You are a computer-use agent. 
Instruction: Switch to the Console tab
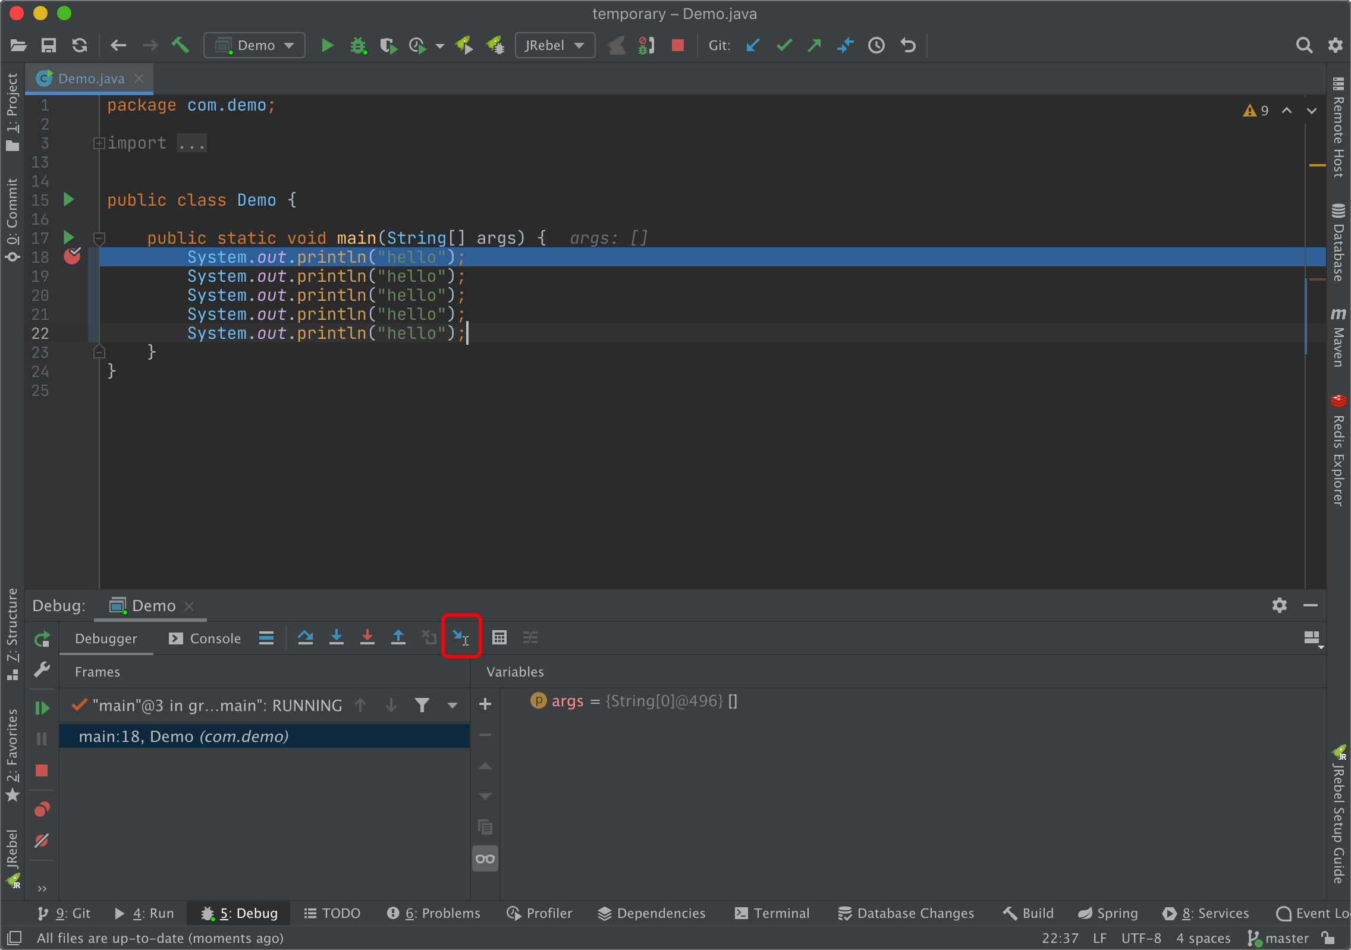click(205, 638)
